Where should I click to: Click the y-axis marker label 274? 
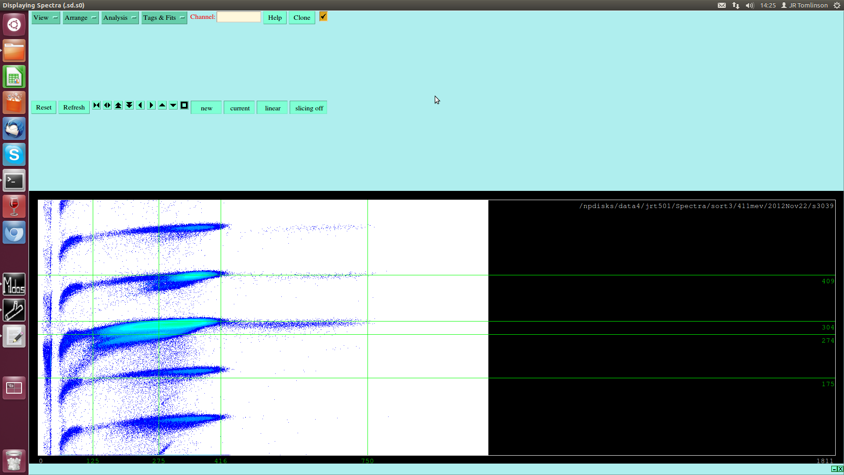[x=828, y=340]
